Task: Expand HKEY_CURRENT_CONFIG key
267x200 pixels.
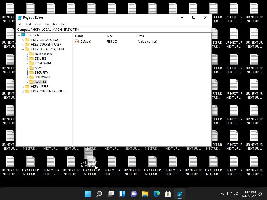Action: (23, 91)
